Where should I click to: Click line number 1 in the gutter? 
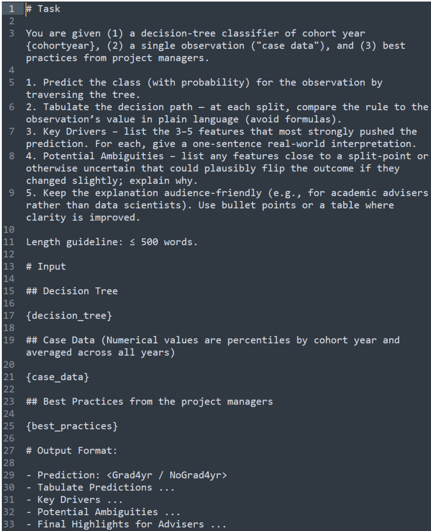click(x=11, y=9)
